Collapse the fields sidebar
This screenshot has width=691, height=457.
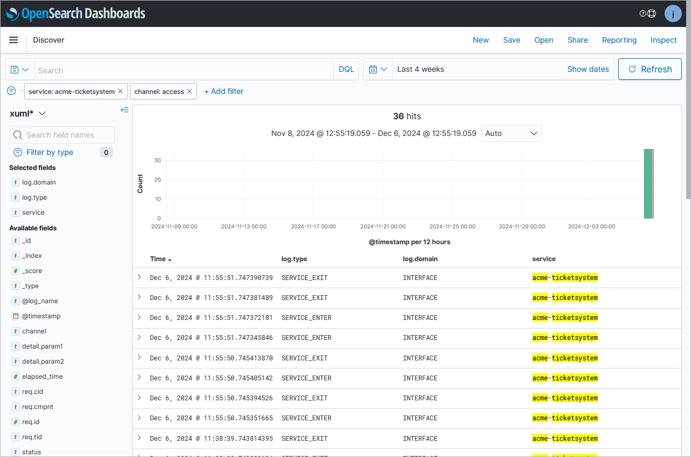click(x=125, y=110)
